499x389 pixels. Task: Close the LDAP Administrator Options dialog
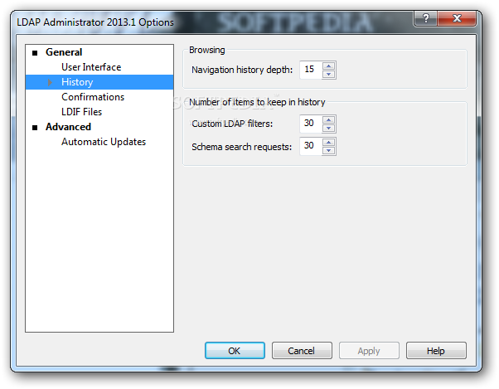[x=457, y=18]
